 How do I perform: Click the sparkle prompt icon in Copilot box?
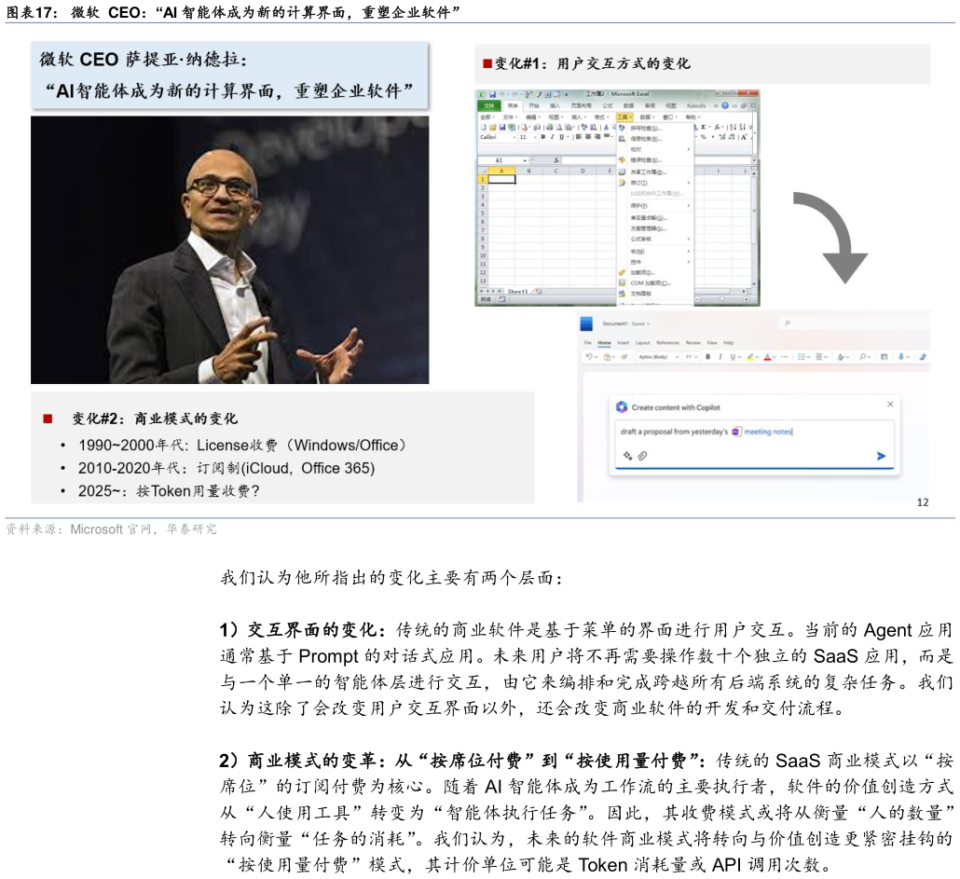tap(627, 456)
